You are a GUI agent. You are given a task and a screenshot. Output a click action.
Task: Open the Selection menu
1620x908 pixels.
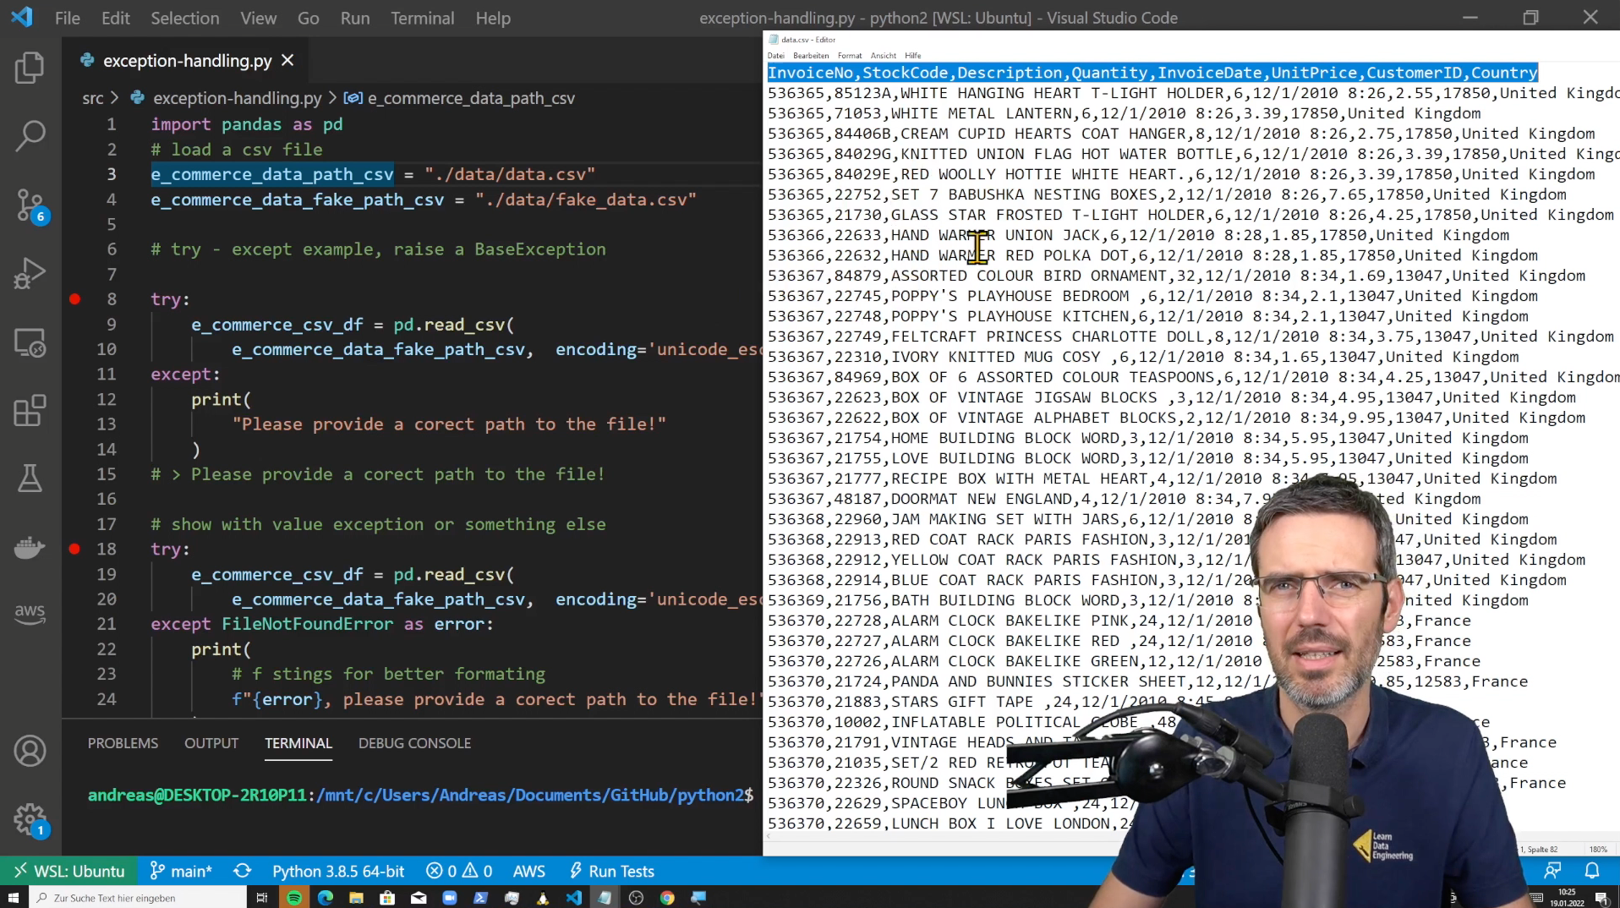click(184, 18)
